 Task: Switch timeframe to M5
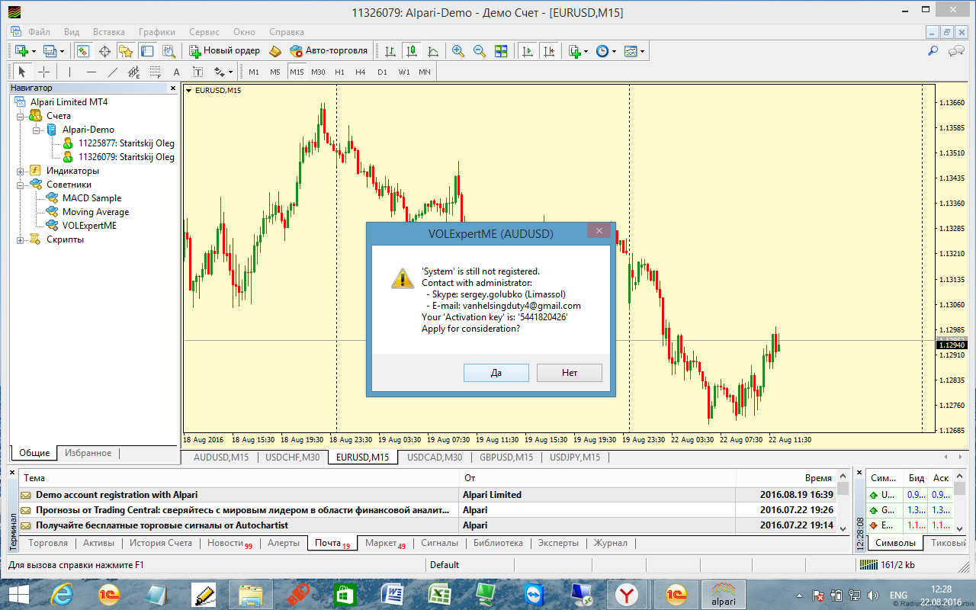275,72
